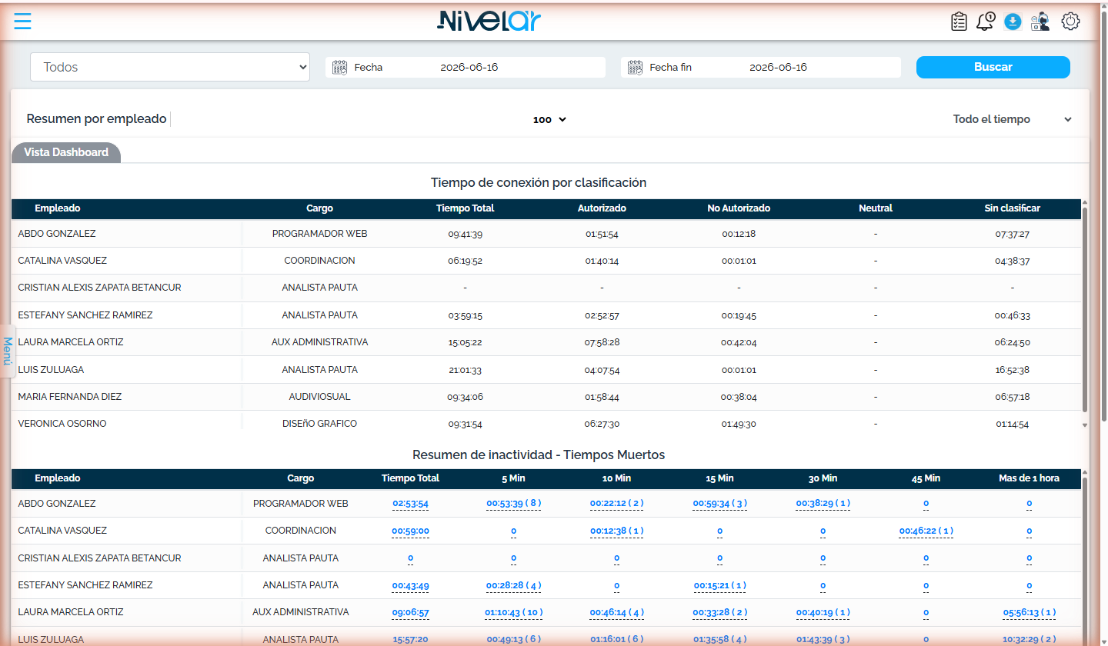Open the hamburger menu icon
This screenshot has width=1108, height=646.
click(22, 21)
